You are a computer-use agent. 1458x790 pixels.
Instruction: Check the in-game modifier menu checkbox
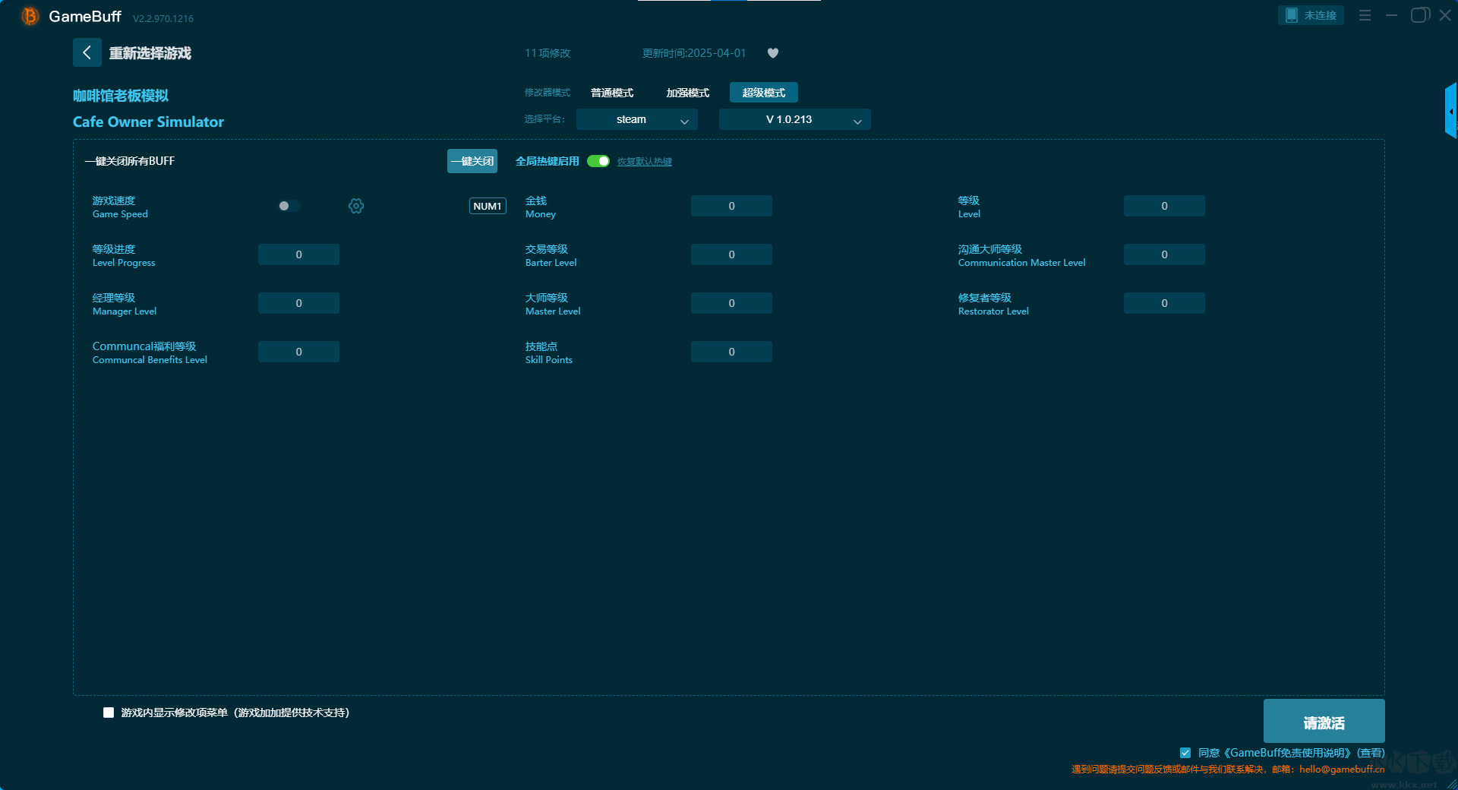[x=109, y=713]
